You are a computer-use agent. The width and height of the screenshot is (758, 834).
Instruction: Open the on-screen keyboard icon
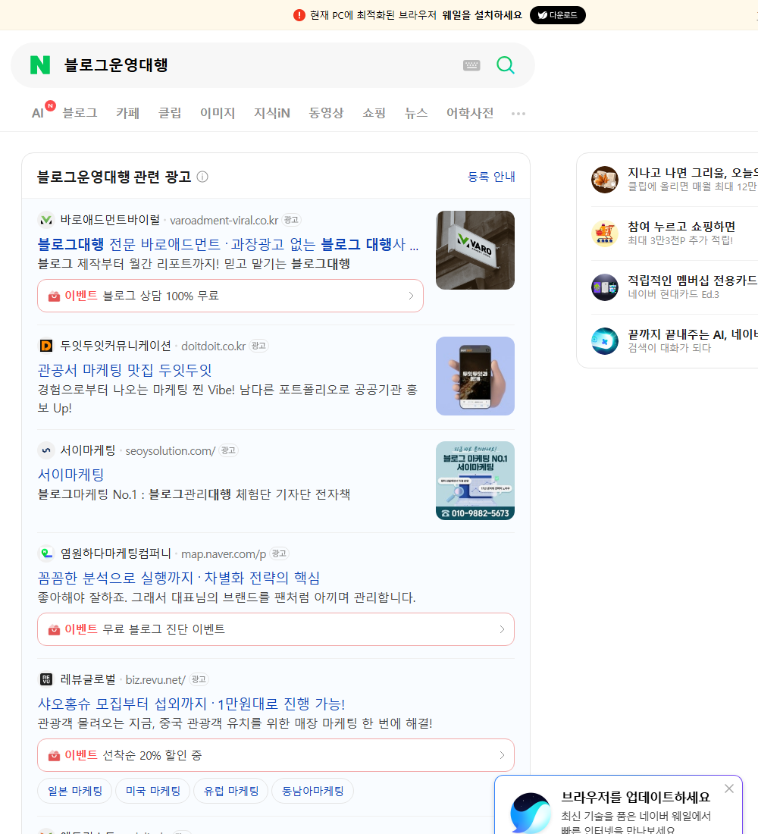[x=471, y=65]
